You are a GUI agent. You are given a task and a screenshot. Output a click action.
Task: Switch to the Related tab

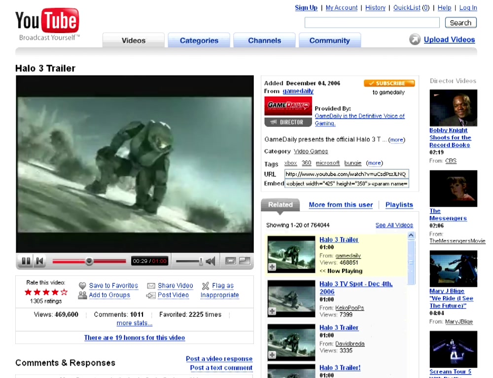pos(280,205)
